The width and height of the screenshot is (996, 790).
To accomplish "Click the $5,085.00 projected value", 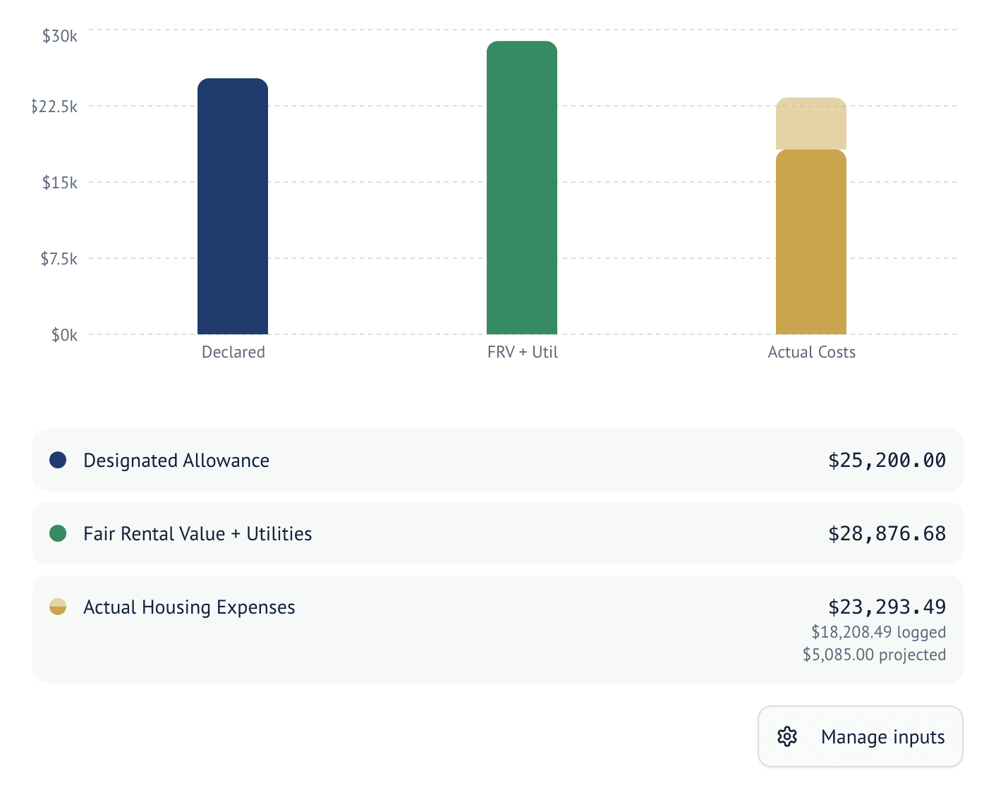I will point(874,655).
